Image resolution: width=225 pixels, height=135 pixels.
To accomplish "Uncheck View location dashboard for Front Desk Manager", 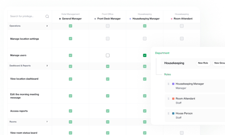I will pos(108,79).
